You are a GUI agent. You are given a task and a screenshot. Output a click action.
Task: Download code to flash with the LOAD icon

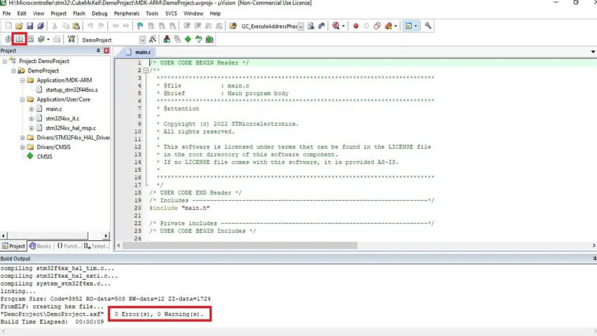tap(71, 39)
